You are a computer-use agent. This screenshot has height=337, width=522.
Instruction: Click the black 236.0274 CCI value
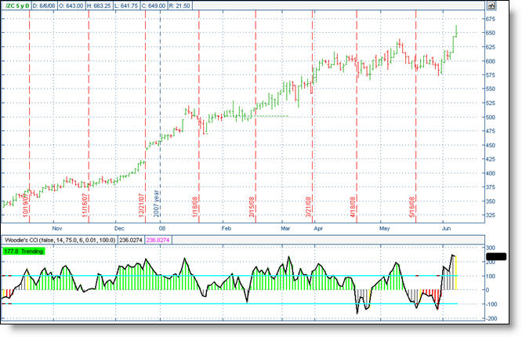coord(130,240)
